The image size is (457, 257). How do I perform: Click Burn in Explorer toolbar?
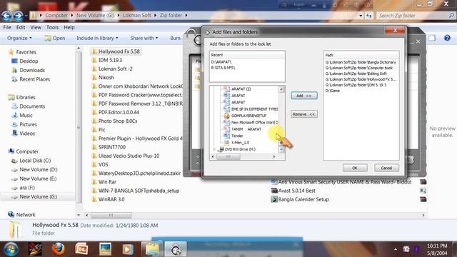click(175, 38)
